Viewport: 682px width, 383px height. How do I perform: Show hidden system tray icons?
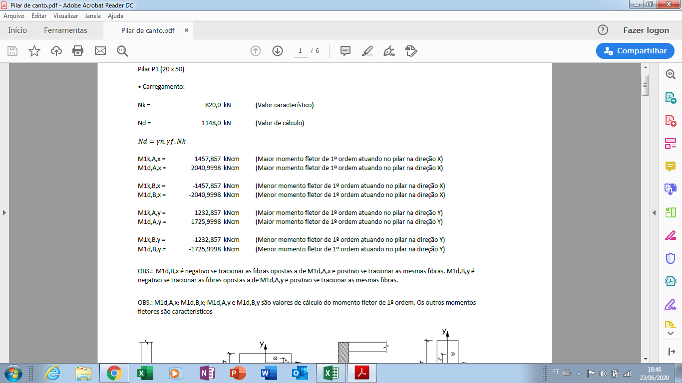pos(579,373)
